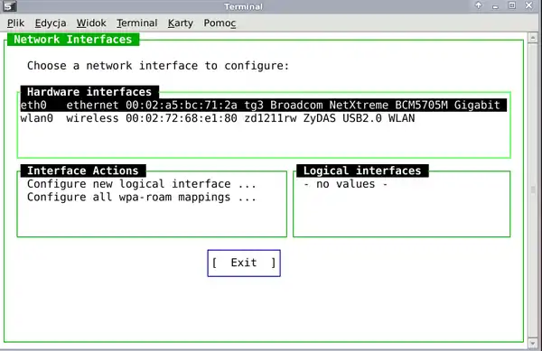
Task: Choose Configure all wpa-roam mappings
Action: pyautogui.click(x=142, y=197)
